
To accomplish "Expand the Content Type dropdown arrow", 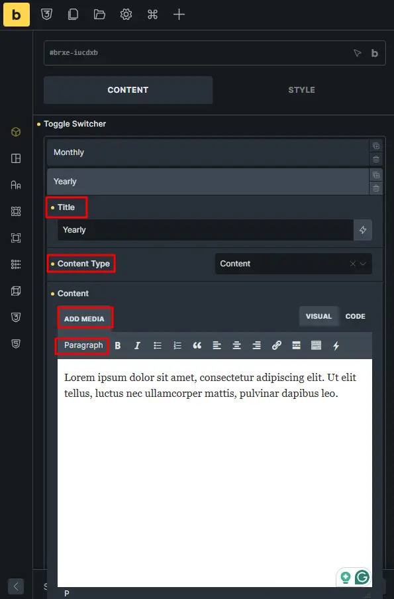I will coord(363,264).
